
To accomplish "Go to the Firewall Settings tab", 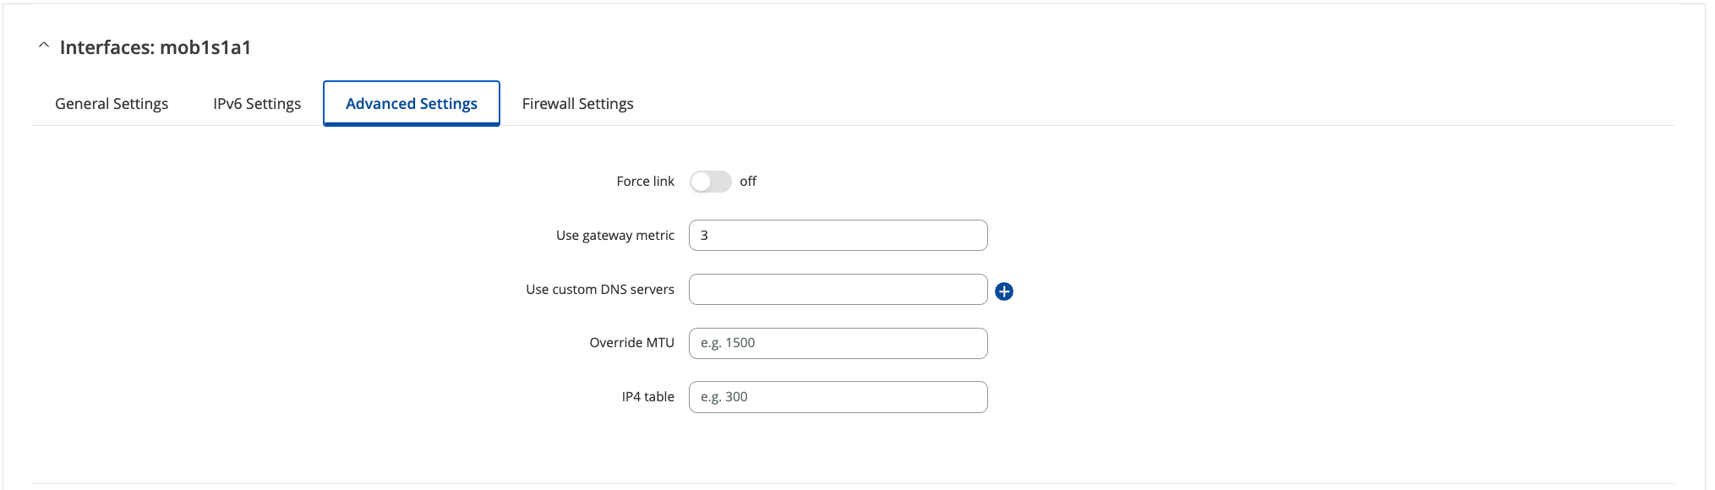I will coord(578,104).
